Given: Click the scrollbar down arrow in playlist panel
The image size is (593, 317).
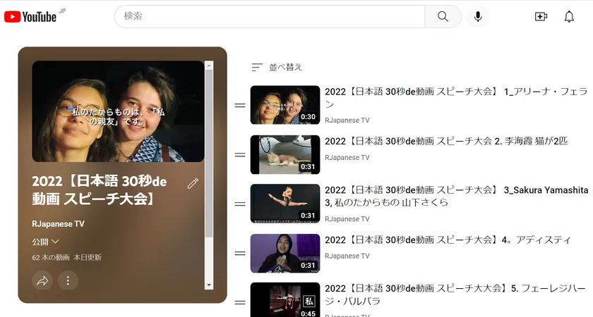Looking at the screenshot, I should point(209,285).
